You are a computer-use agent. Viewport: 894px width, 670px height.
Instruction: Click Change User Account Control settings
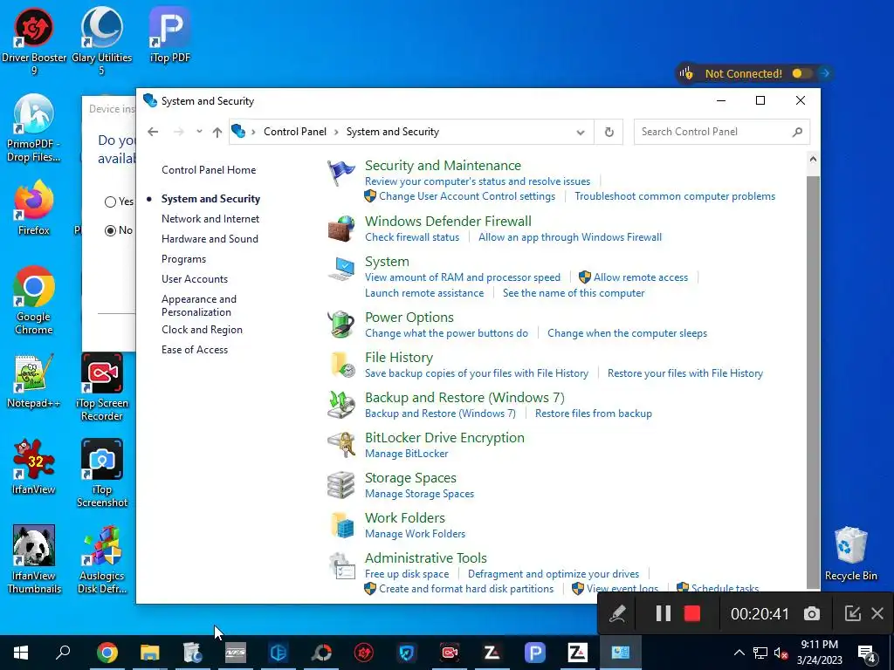[x=467, y=196]
